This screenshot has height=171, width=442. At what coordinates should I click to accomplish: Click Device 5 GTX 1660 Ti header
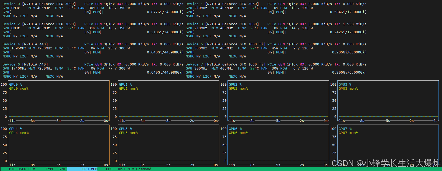click(226, 44)
